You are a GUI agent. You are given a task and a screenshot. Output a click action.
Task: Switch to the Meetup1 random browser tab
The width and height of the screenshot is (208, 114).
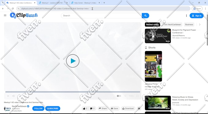coord(53,3)
